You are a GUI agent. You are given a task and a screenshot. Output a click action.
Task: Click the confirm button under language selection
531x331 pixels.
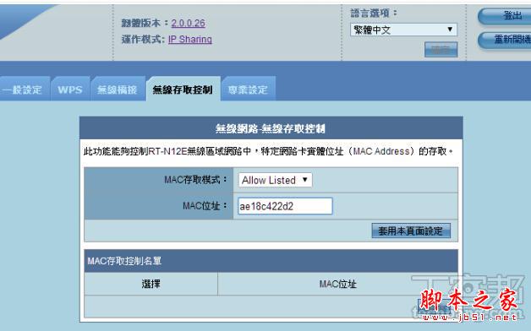(x=441, y=50)
